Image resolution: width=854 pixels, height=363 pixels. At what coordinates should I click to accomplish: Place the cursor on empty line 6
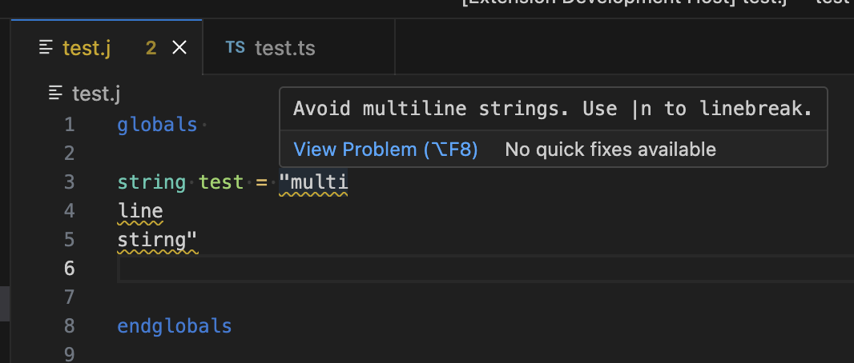click(x=401, y=269)
